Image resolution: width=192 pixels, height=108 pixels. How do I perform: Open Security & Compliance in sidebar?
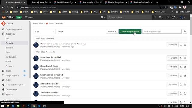(15, 85)
